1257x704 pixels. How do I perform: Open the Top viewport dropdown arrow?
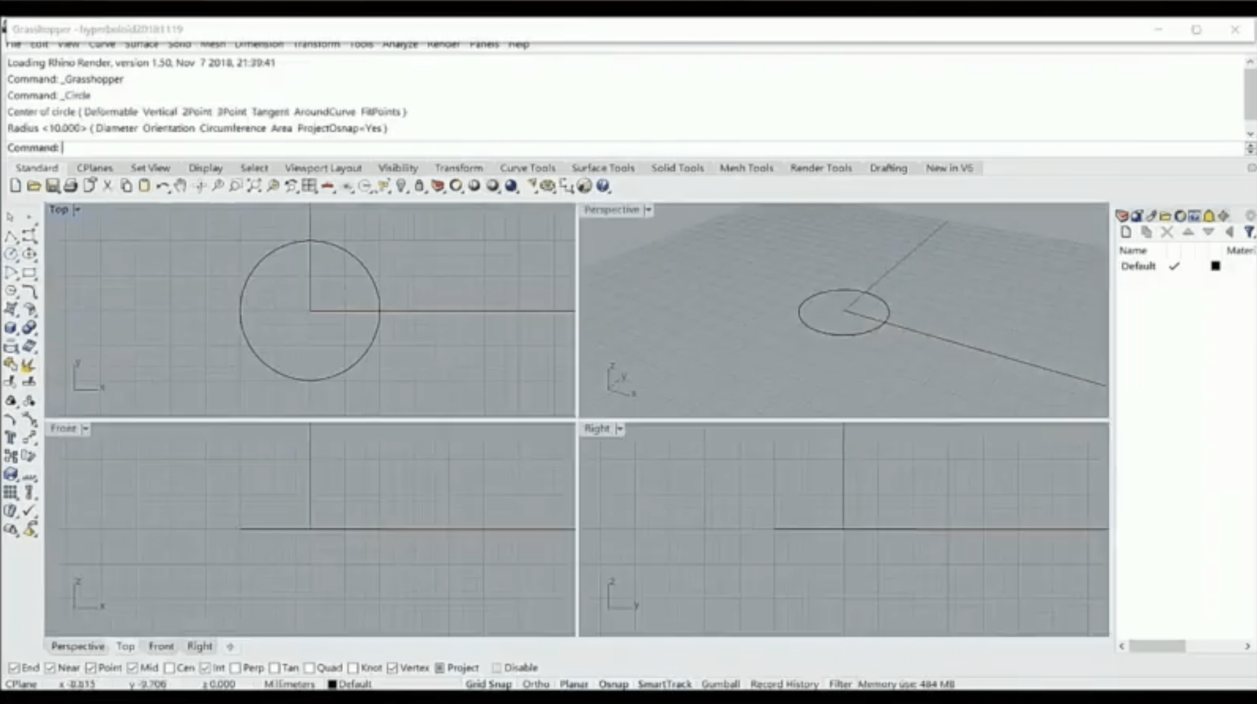pyautogui.click(x=77, y=210)
